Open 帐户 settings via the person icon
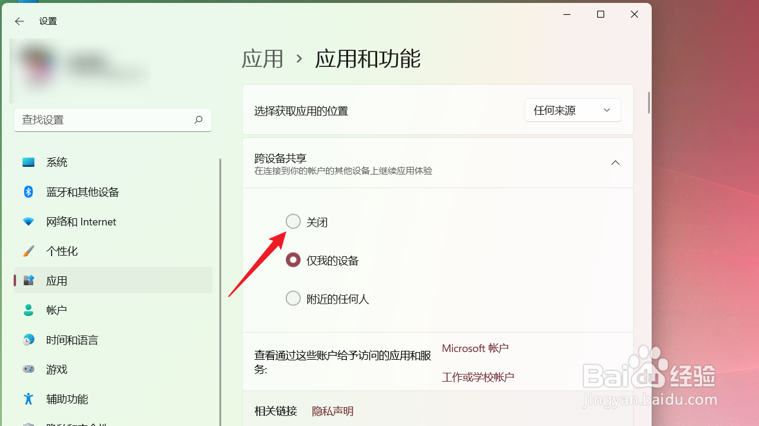This screenshot has width=759, height=426. point(28,309)
